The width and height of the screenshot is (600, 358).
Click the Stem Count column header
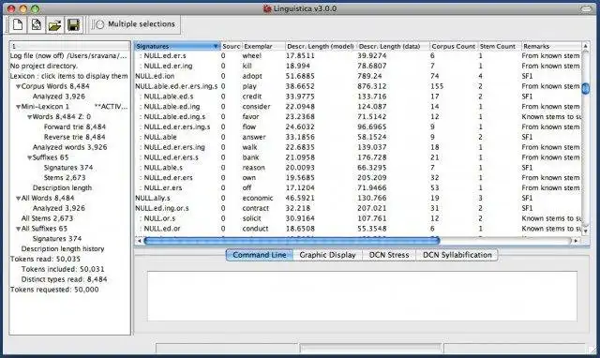[500, 46]
